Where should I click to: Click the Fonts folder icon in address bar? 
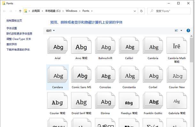pos(26,11)
